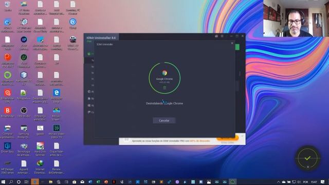Open Movavi Video Editor 15 shortcut
Screen dimensions: 329x185
click(x=57, y=132)
